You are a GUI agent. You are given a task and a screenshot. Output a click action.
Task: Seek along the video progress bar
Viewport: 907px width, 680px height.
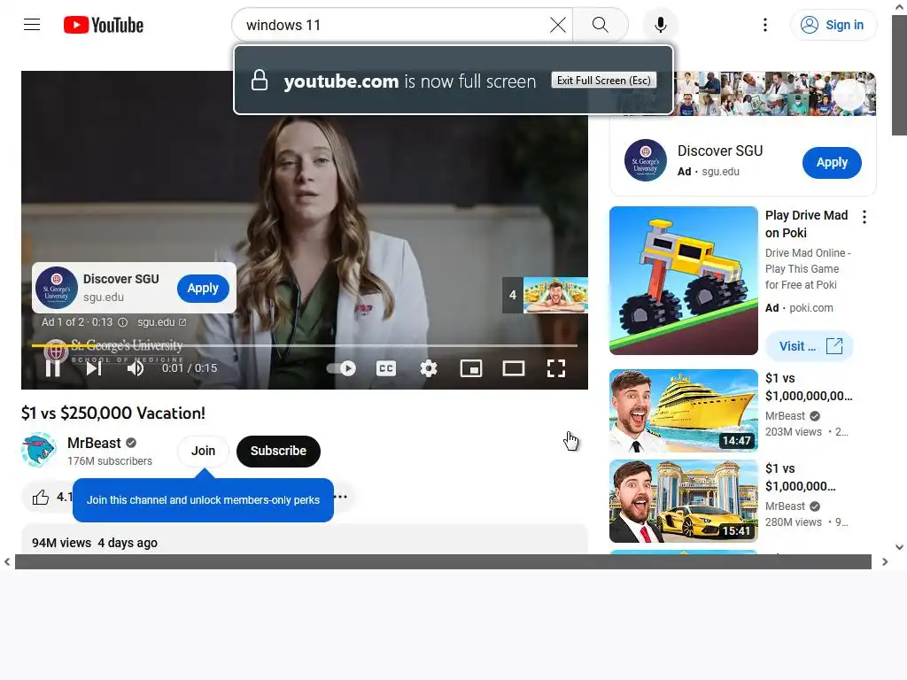[x=305, y=345]
